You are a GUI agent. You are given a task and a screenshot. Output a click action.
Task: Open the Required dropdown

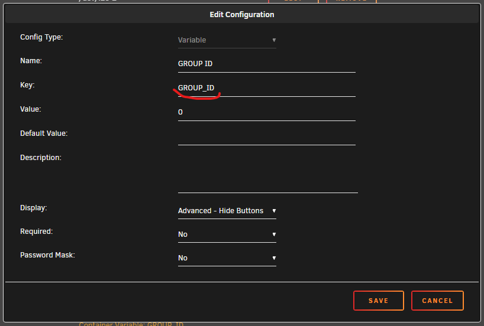227,234
